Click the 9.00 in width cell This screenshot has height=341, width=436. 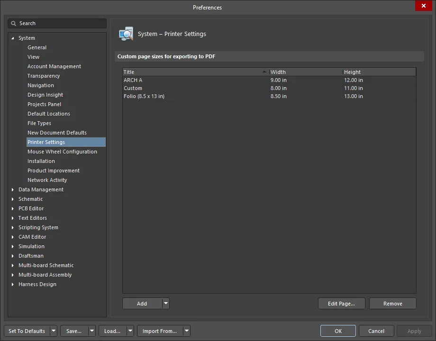278,80
